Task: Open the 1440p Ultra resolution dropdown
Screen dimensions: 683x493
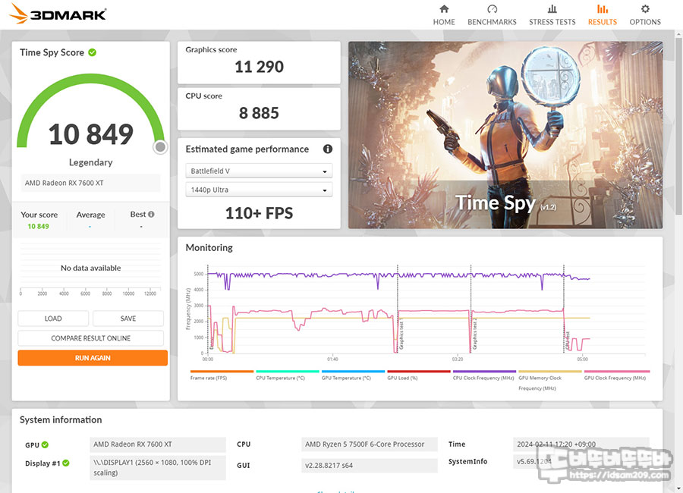Action: [260, 190]
